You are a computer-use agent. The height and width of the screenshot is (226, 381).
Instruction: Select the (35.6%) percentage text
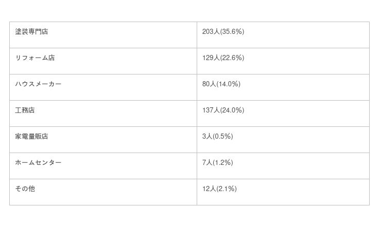tap(232, 32)
